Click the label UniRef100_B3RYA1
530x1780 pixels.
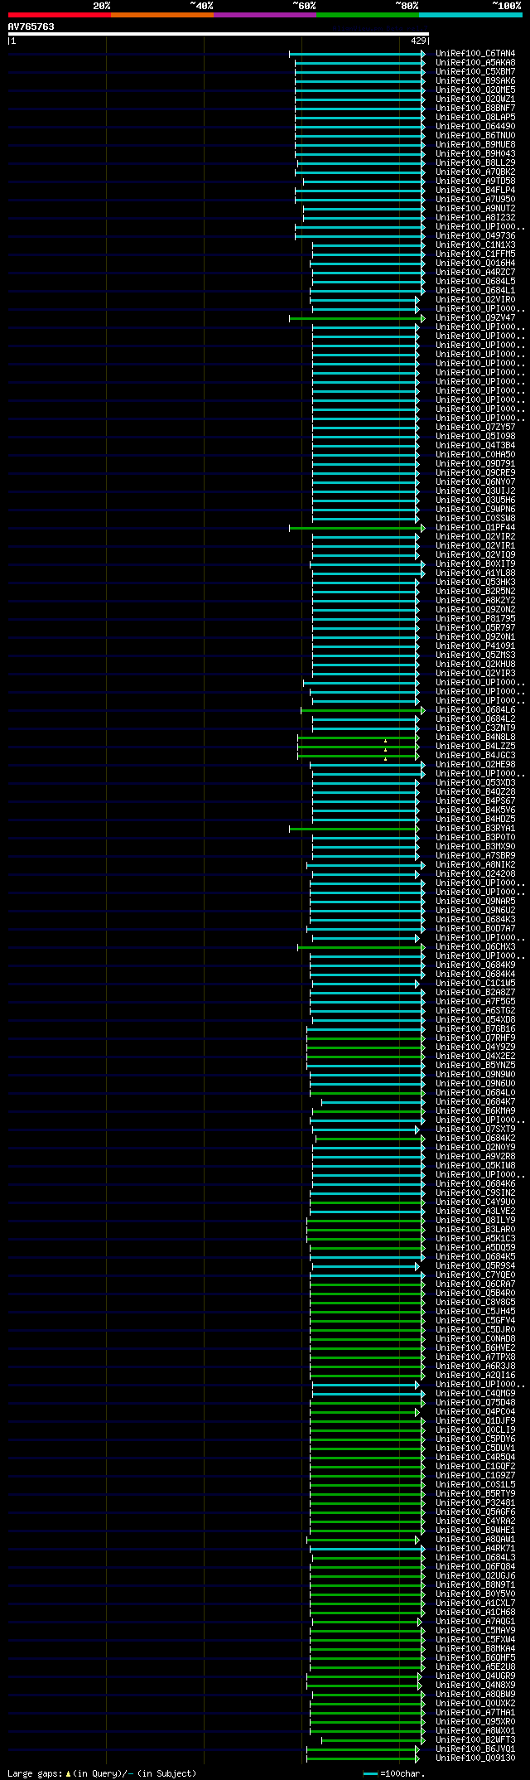(x=475, y=829)
